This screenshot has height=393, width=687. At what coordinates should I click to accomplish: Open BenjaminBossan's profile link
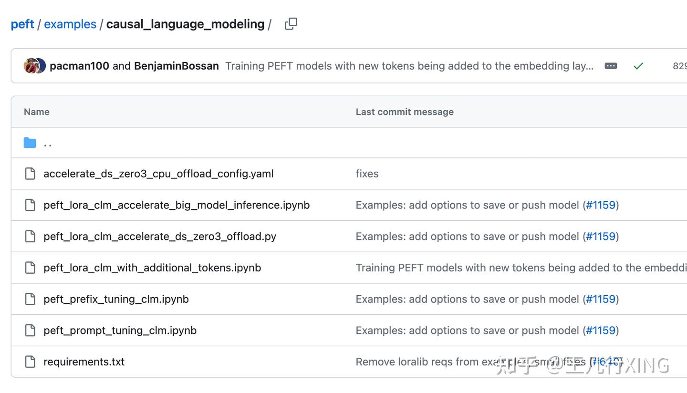[176, 66]
